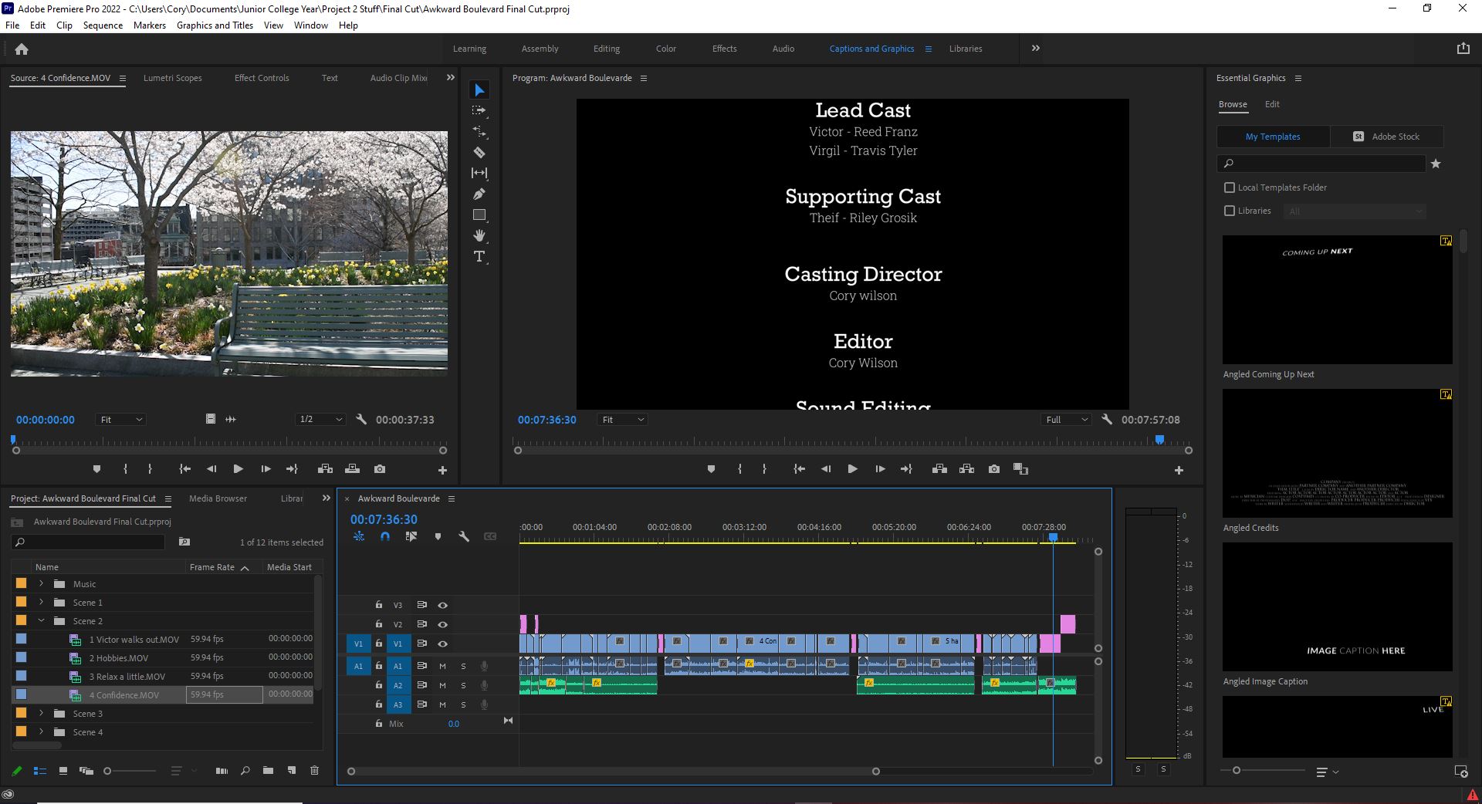Viewport: 1482px width, 804px height.
Task: Toggle V2 track output eye
Action: [443, 624]
